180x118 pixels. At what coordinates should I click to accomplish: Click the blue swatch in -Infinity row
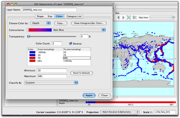pyautogui.click(x=32, y=52)
